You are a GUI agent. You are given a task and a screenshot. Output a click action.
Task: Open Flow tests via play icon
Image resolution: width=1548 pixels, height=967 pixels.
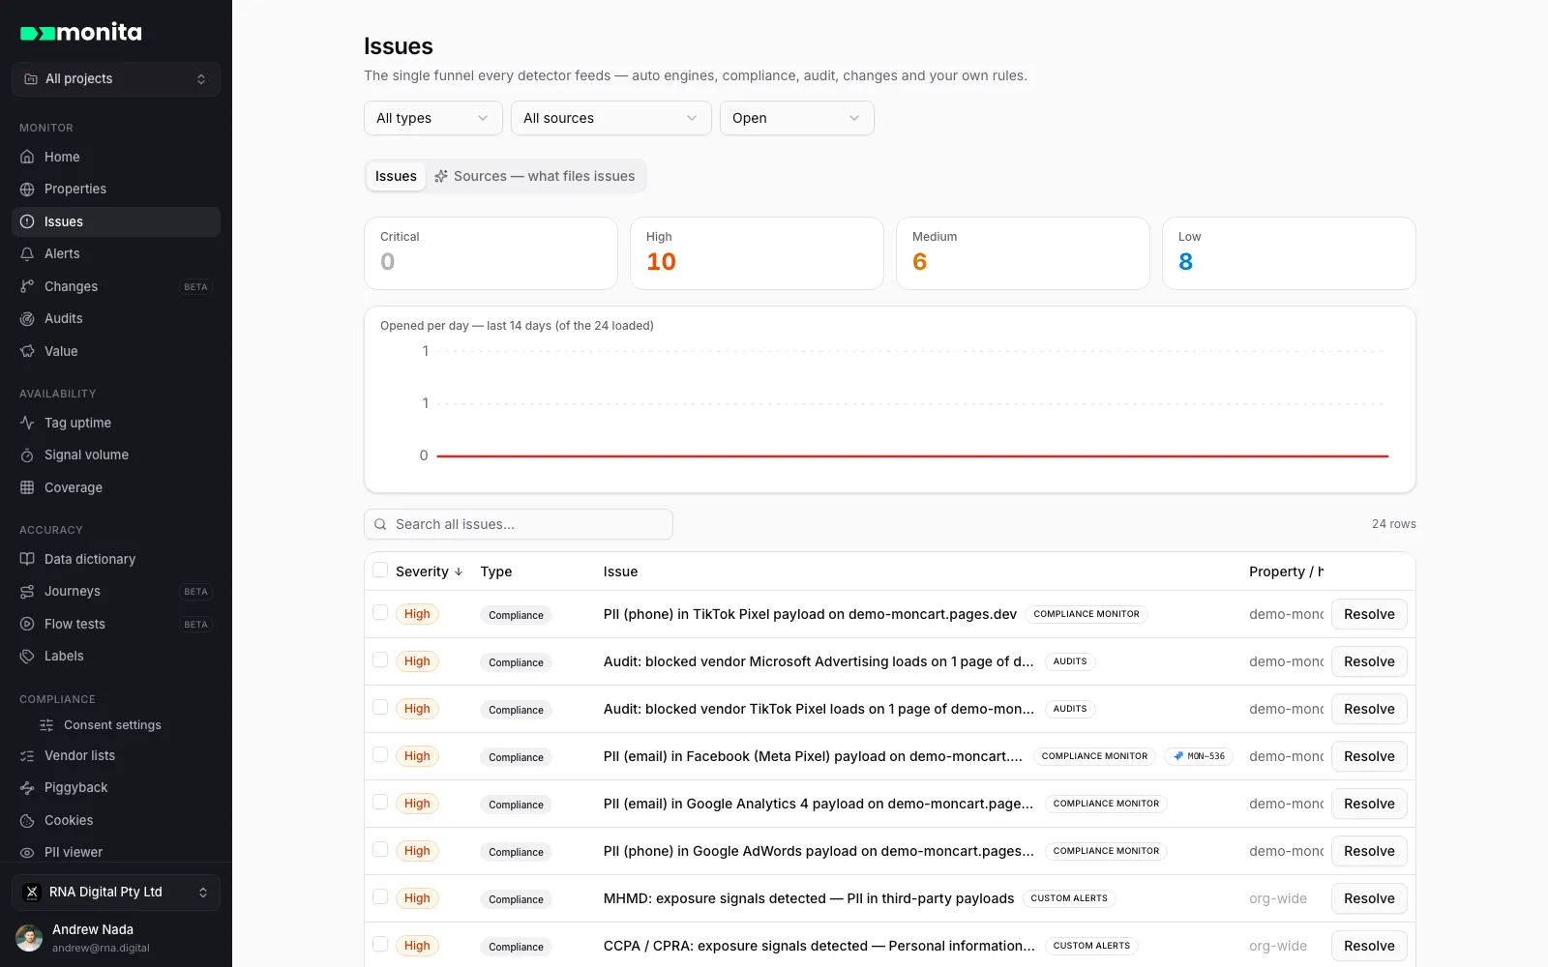point(27,624)
